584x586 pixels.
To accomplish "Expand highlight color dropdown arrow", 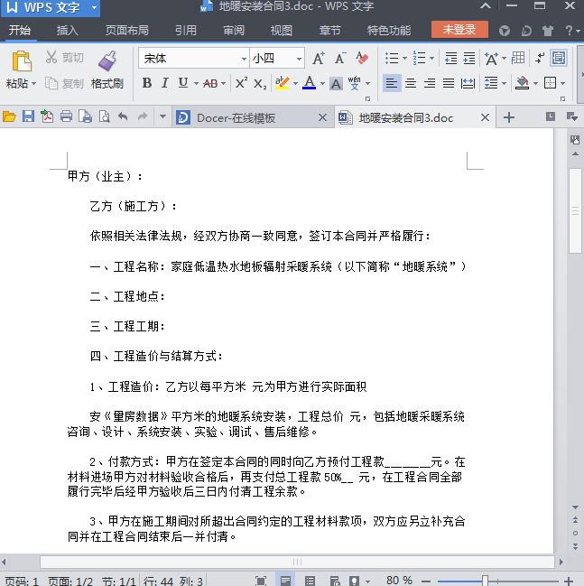I will (295, 84).
